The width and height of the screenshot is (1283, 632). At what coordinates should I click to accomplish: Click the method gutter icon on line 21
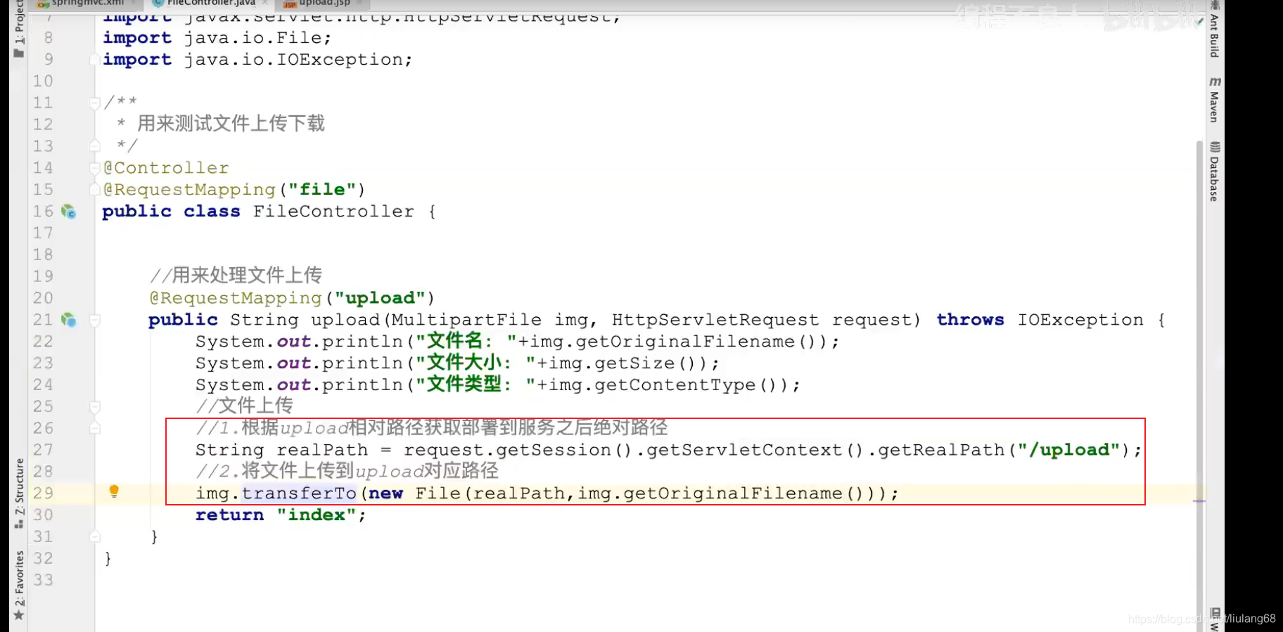tap(68, 320)
